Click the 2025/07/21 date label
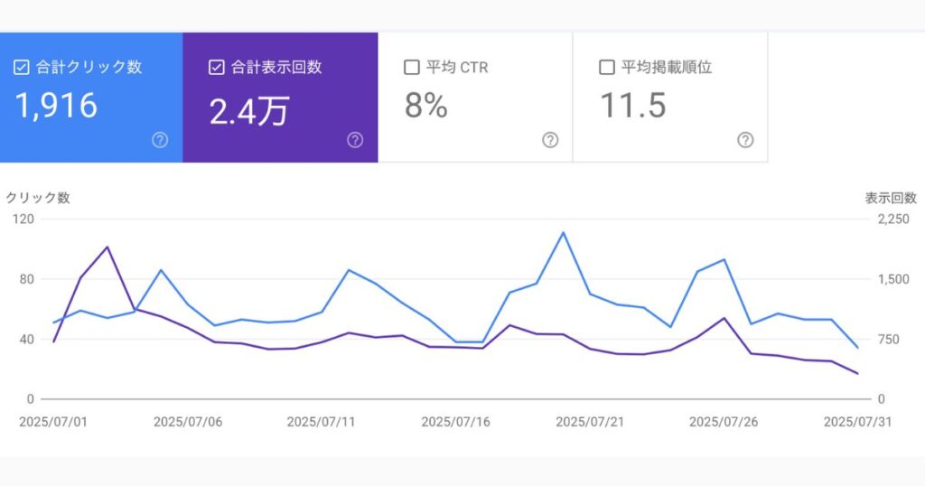 tap(590, 422)
